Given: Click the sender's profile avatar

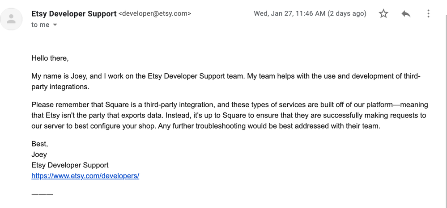Looking at the screenshot, I should click(12, 19).
